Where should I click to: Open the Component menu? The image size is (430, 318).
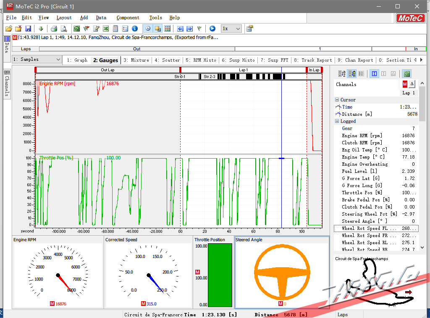(x=128, y=18)
